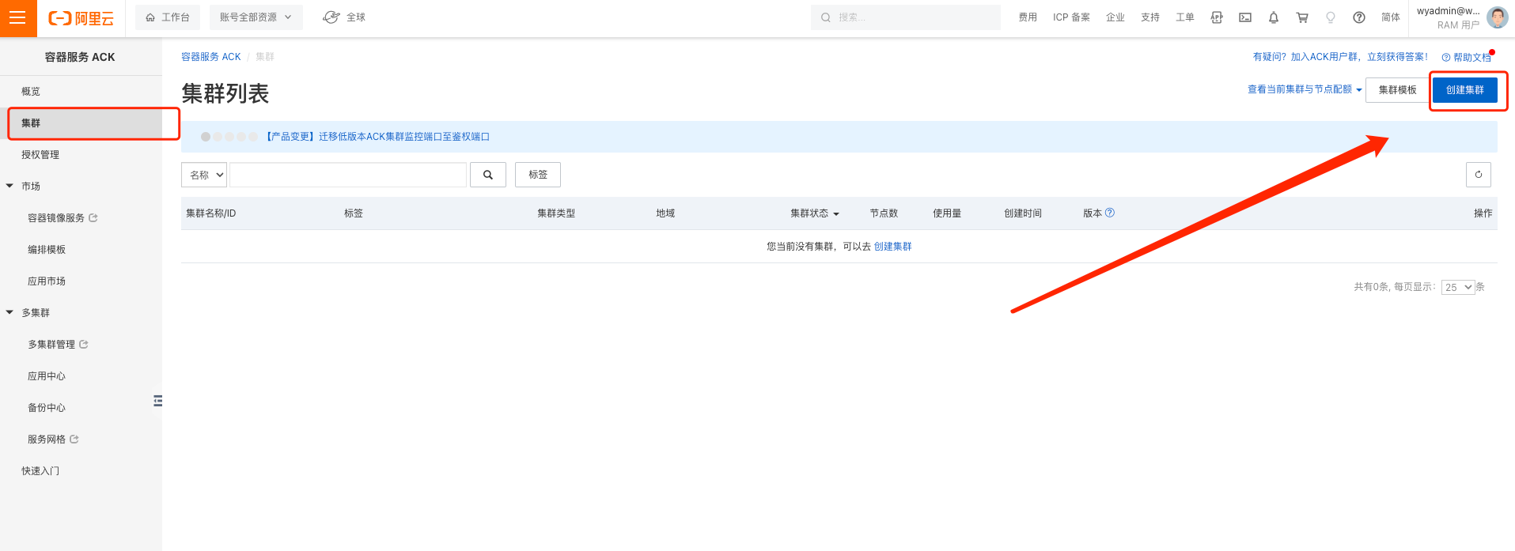Open the 工作台 workbench home
Image resolution: width=1515 pixels, height=551 pixels.
click(x=168, y=17)
